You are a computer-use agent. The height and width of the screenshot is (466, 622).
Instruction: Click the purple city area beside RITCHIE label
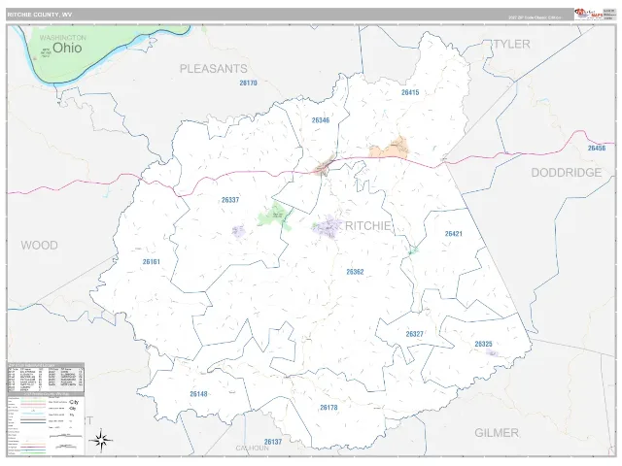[x=328, y=227]
